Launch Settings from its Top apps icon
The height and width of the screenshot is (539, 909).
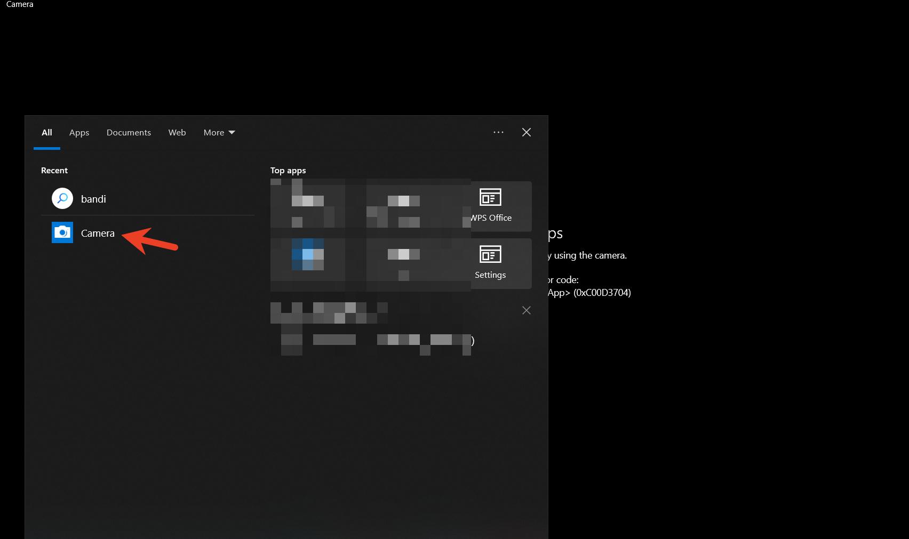[490, 254]
